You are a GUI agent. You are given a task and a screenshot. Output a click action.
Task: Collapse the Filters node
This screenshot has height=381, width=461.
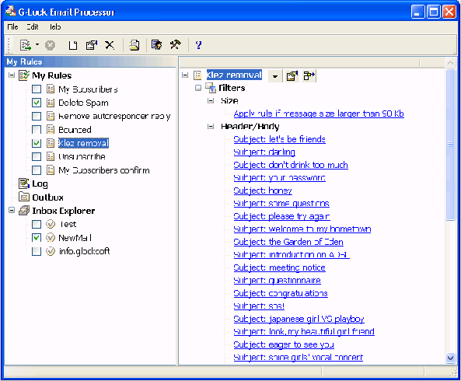198,88
